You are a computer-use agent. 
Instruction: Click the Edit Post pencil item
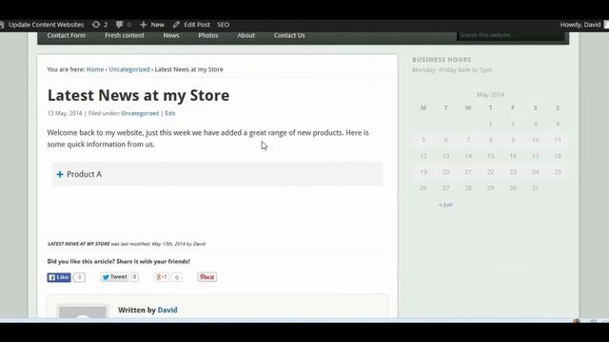(191, 25)
